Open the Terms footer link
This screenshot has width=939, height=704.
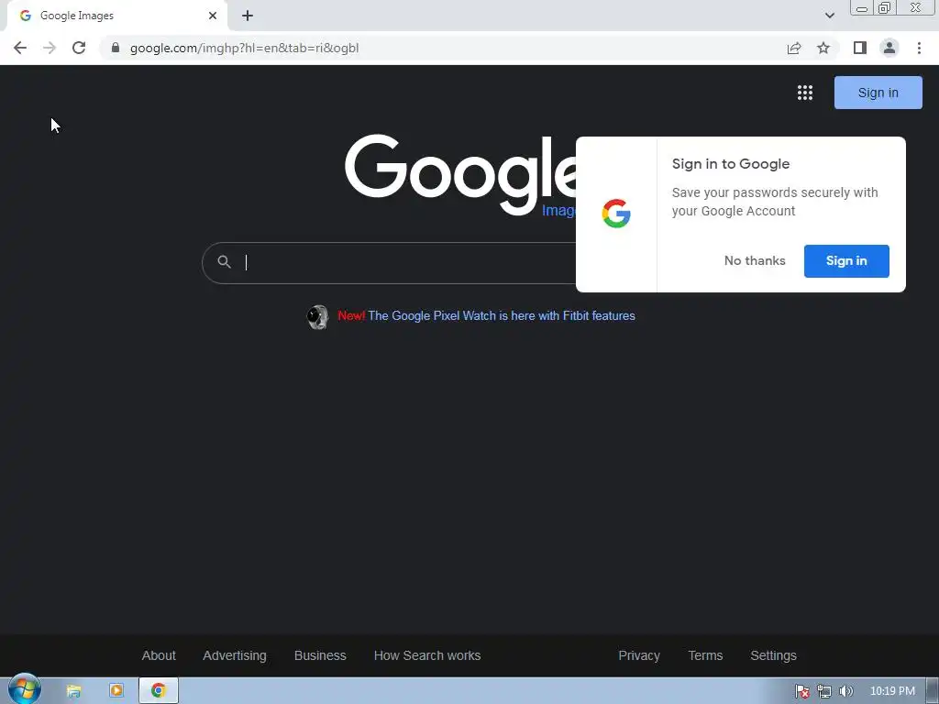tap(705, 655)
